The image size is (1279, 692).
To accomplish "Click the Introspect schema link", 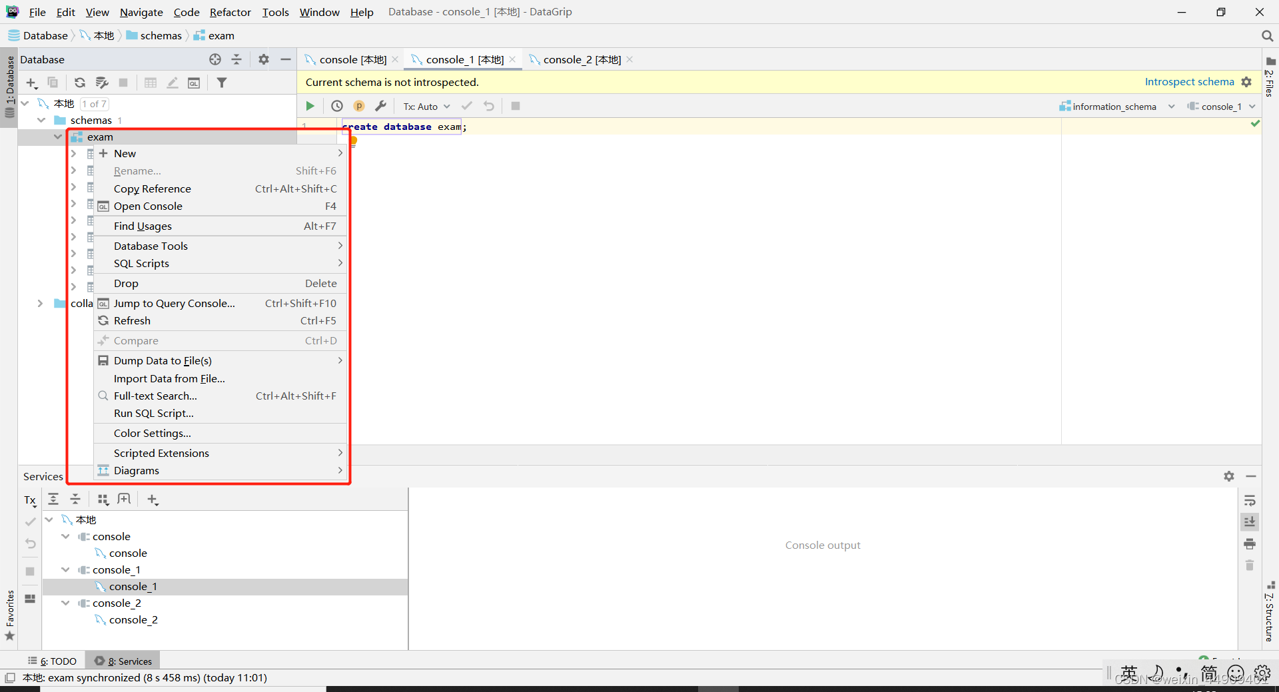I will click(x=1189, y=81).
